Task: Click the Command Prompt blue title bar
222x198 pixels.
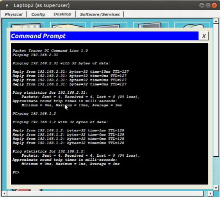Action: 104,36
